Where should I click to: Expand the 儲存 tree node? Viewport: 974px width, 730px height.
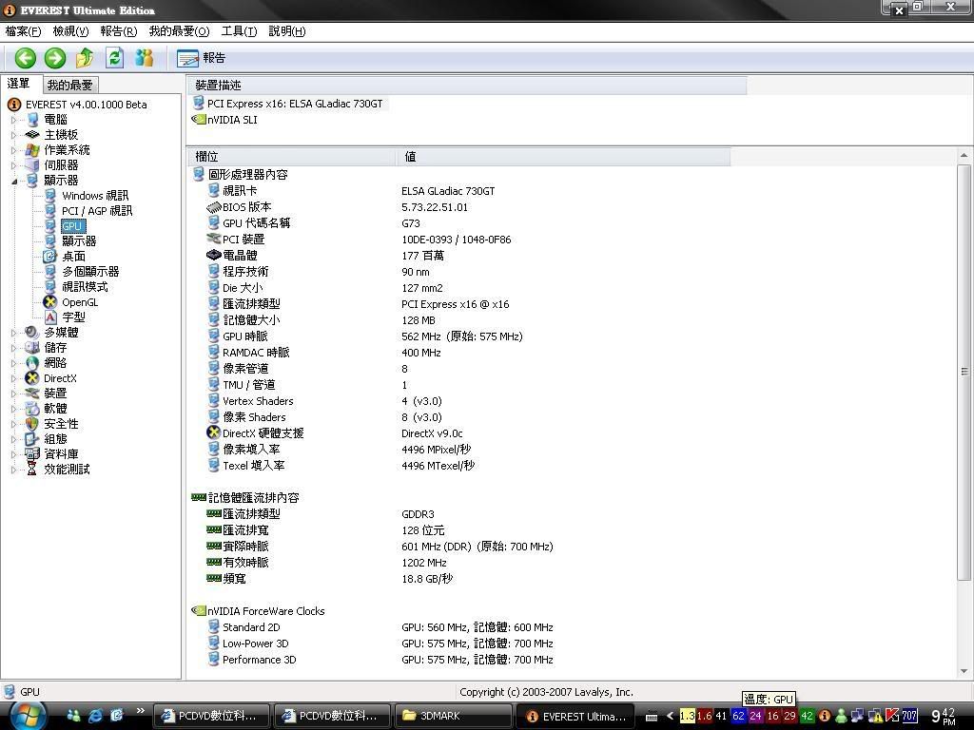tap(13, 348)
